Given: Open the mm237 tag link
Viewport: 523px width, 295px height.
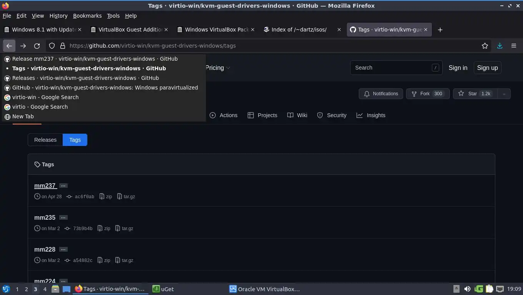Looking at the screenshot, I should (x=45, y=186).
